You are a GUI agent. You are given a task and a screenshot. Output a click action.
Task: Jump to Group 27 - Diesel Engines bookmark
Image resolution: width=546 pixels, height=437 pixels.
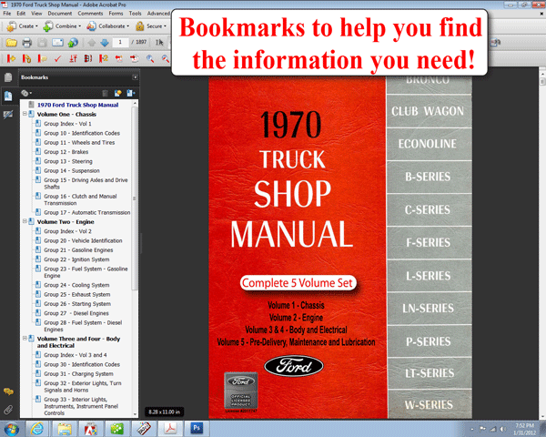pos(76,313)
